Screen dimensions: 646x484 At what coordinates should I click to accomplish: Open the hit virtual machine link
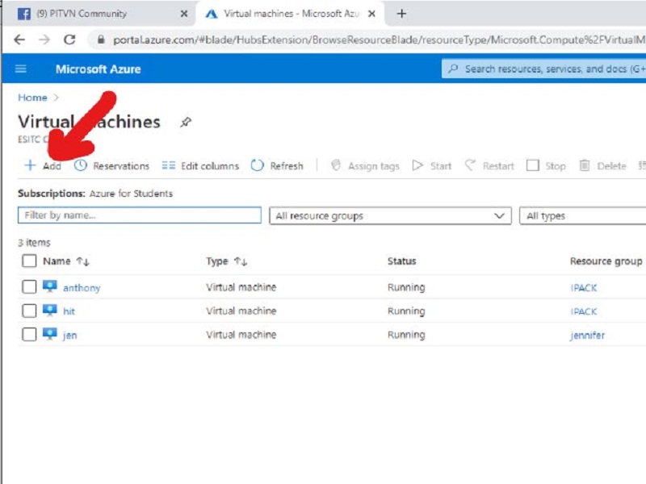pyautogui.click(x=69, y=311)
